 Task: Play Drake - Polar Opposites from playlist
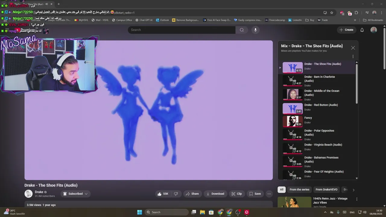(x=316, y=135)
